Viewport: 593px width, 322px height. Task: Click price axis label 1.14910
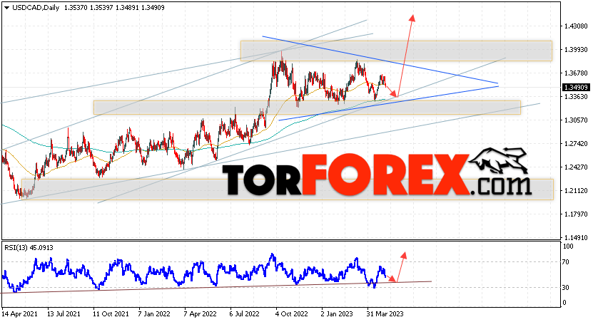(x=576, y=238)
